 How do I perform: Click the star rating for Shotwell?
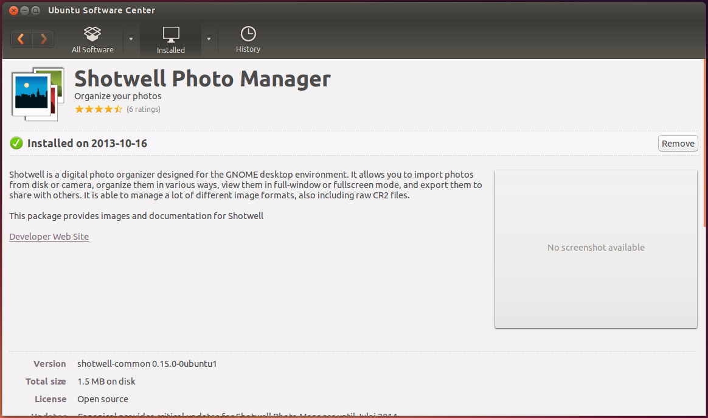[x=99, y=109]
